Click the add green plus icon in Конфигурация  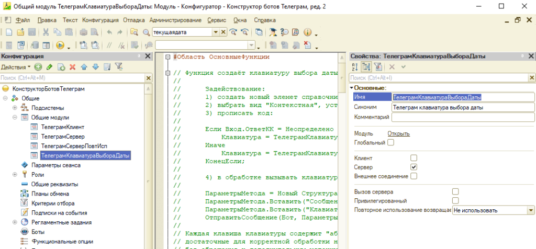click(38, 67)
